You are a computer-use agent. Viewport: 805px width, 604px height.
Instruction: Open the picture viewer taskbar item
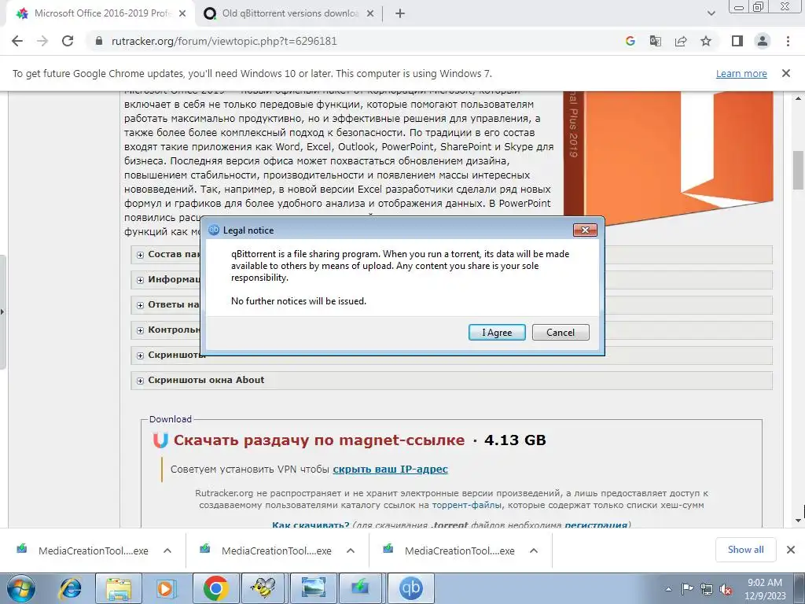[x=313, y=588]
